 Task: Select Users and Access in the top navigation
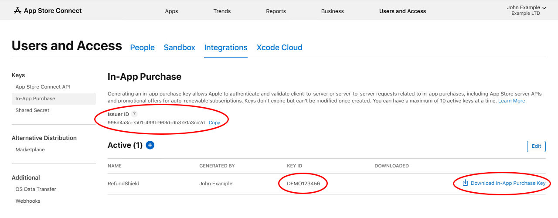click(403, 11)
